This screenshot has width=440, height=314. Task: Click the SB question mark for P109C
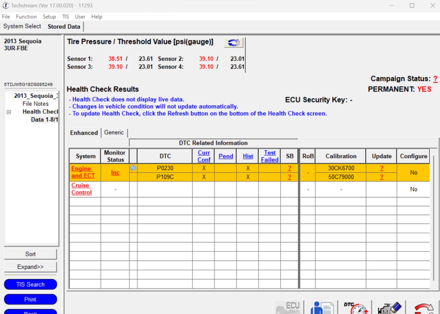[x=290, y=177]
